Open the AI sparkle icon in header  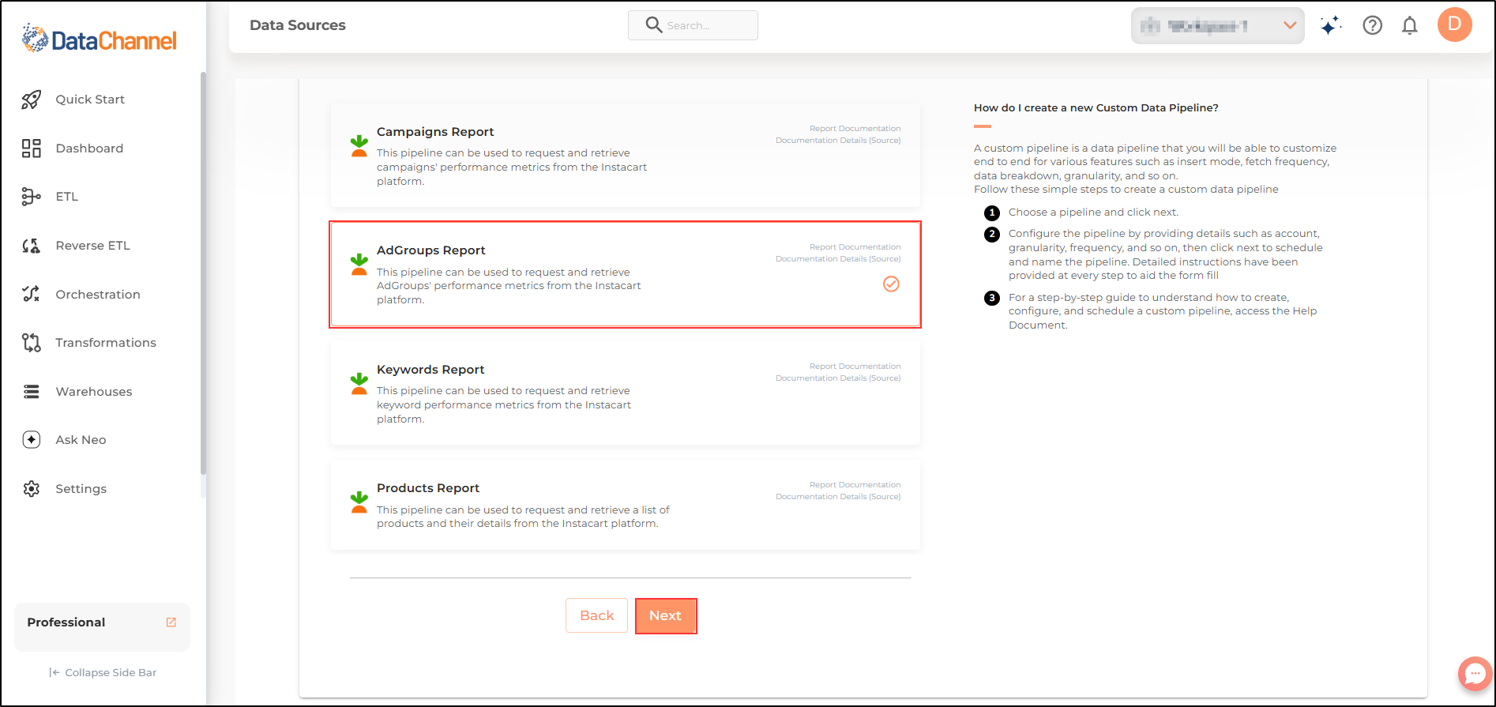pos(1331,26)
